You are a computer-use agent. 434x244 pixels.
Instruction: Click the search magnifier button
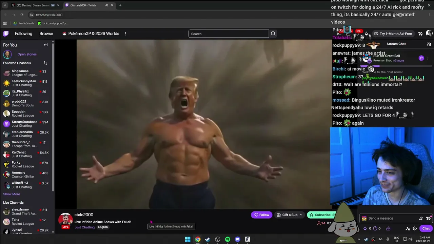tap(273, 34)
